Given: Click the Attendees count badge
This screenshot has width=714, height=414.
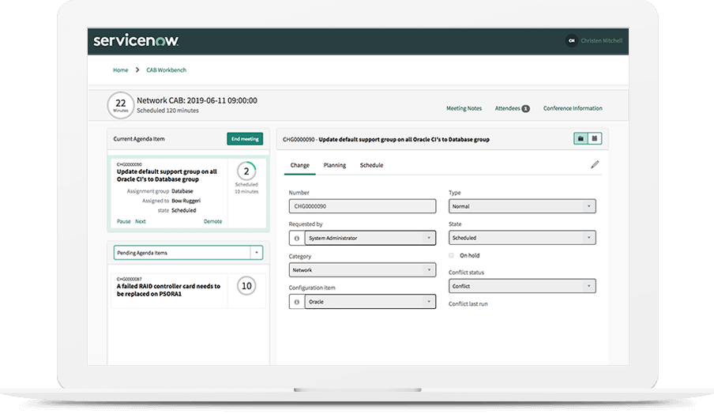Looking at the screenshot, I should pos(525,108).
